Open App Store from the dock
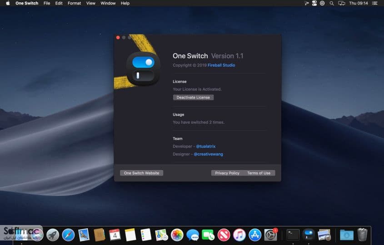This screenshot has height=245, width=384. [x=255, y=235]
